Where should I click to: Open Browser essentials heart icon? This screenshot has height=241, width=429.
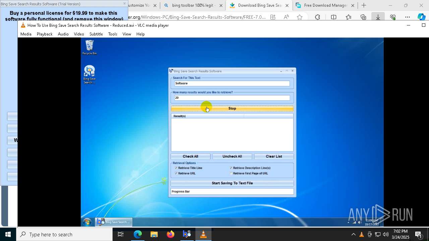393,17
